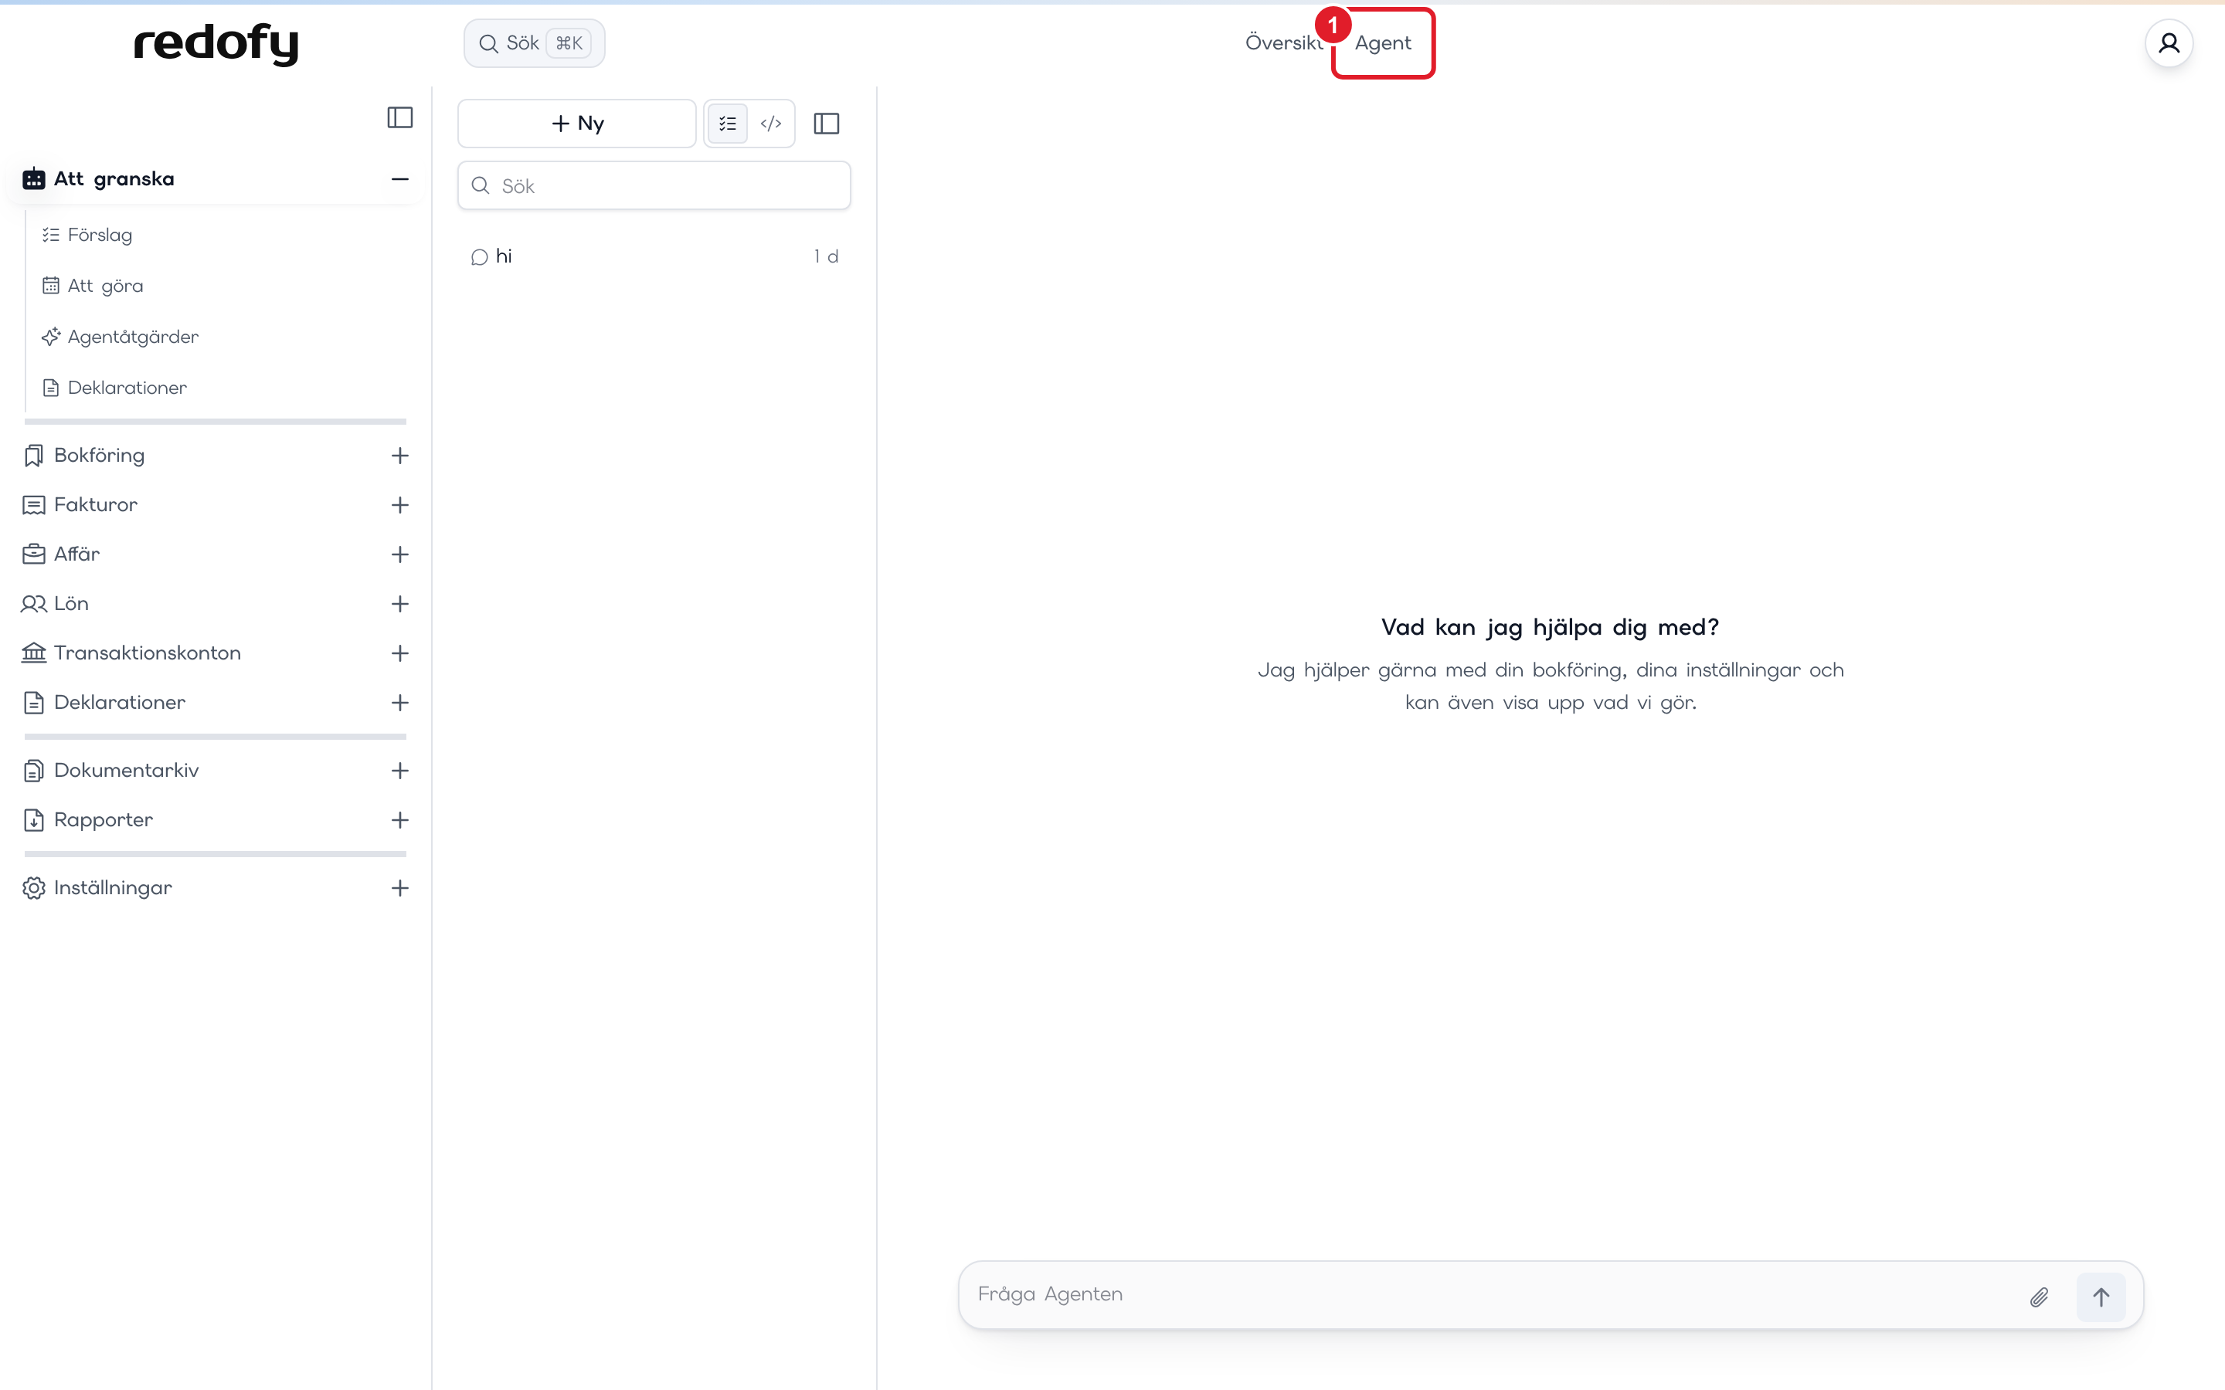
Task: Open Förslag under Att granska
Action: [100, 235]
